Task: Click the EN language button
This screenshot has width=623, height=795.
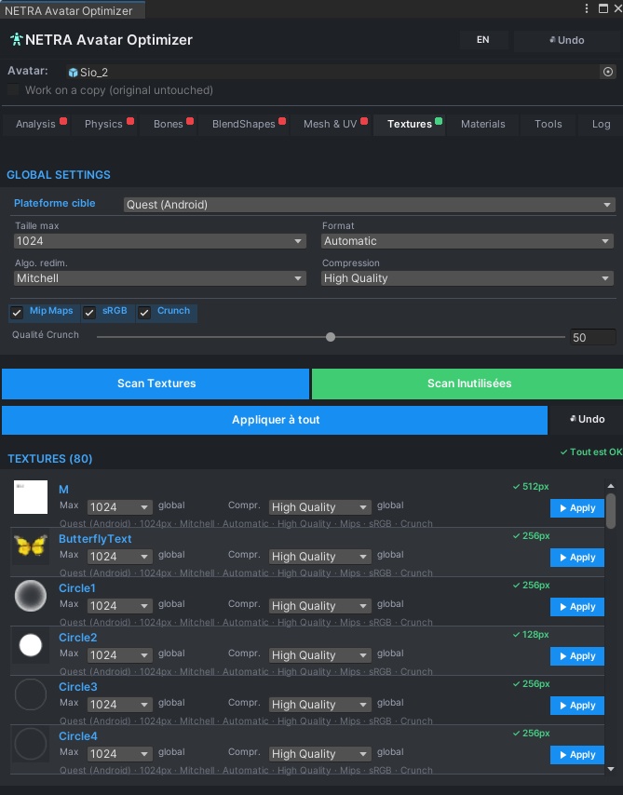Action: [483, 40]
